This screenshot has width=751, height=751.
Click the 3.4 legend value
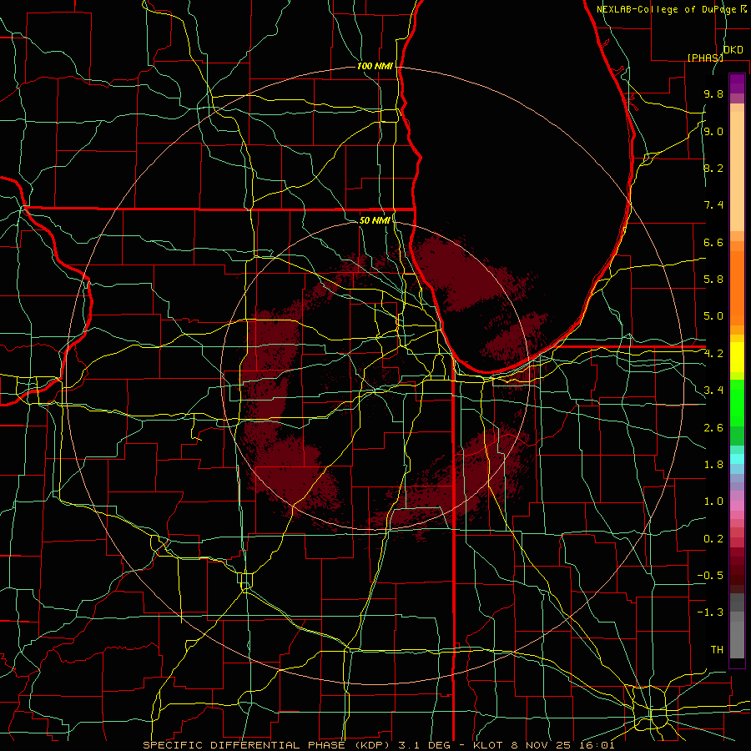713,391
